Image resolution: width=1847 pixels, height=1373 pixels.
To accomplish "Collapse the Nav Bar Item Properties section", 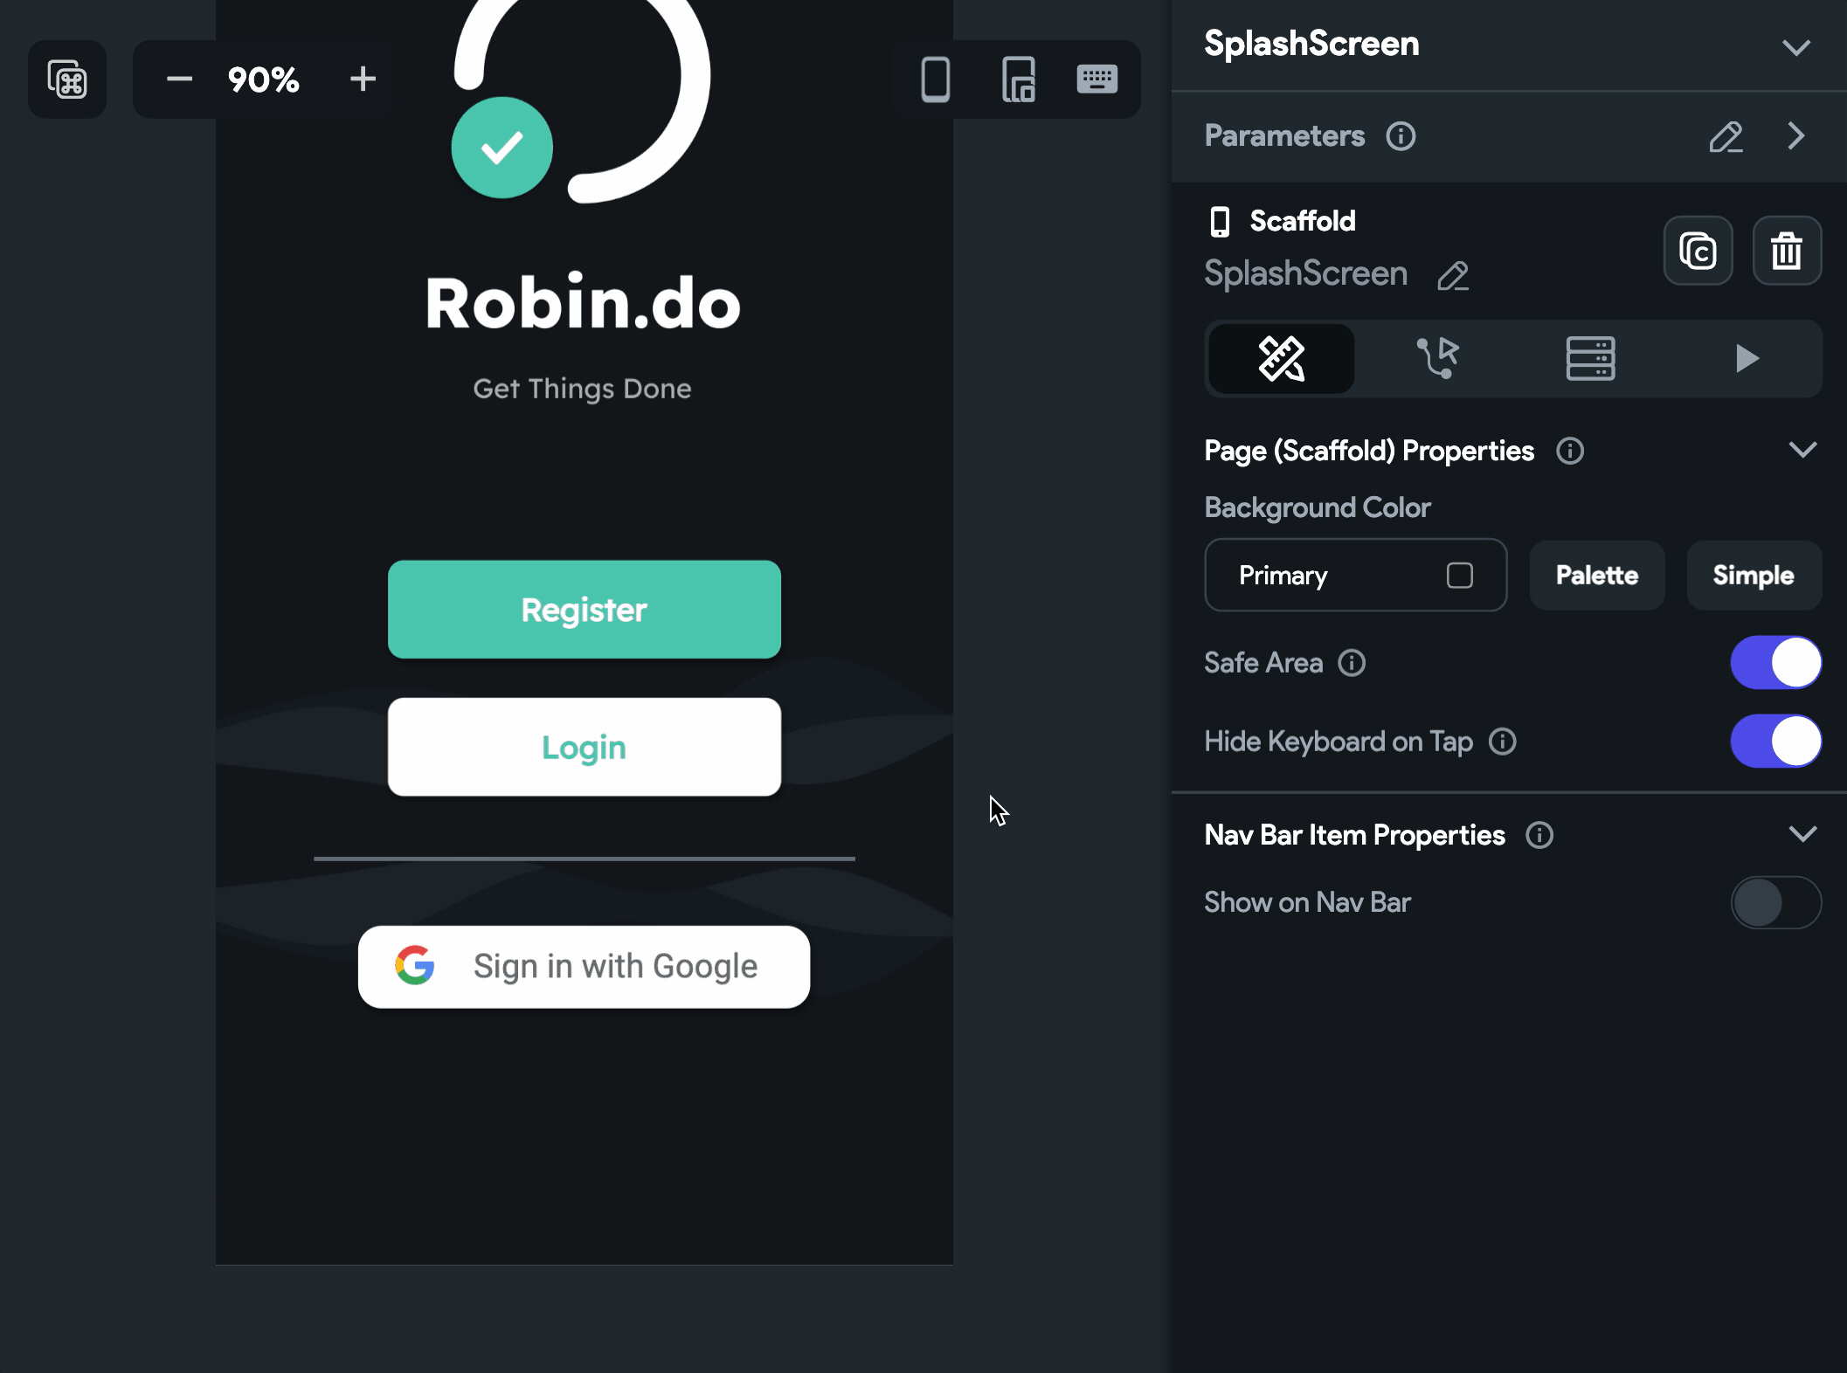I will [x=1802, y=835].
